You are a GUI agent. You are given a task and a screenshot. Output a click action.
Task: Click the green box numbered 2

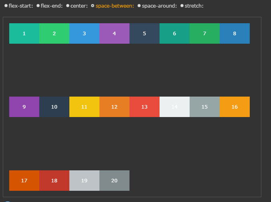(54, 33)
